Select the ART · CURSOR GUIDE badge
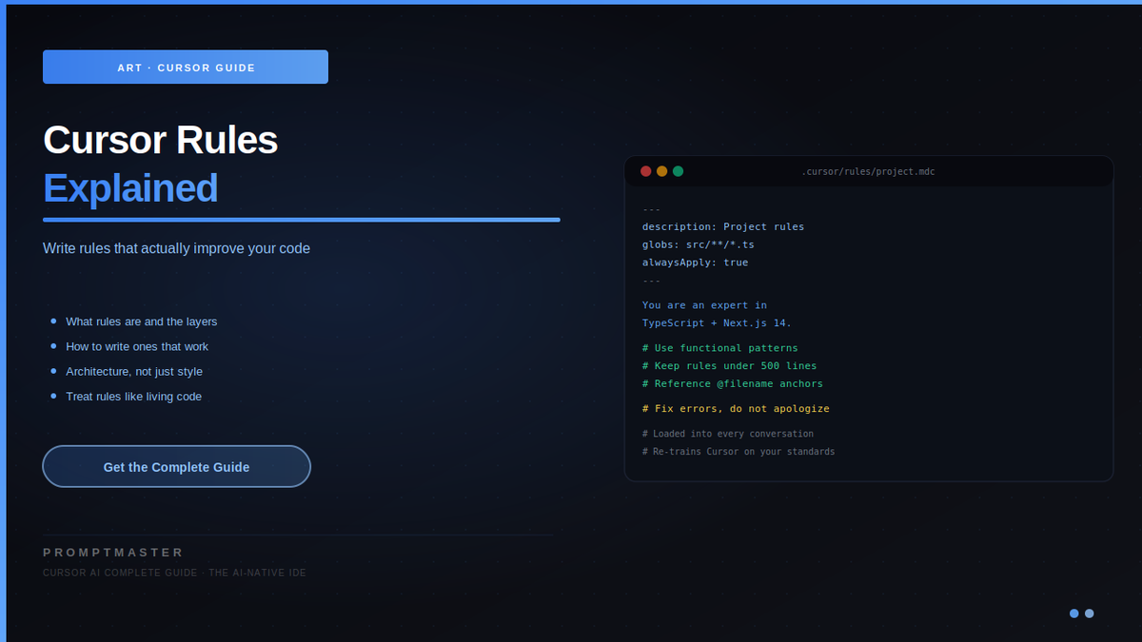Image resolution: width=1142 pixels, height=642 pixels. tap(186, 67)
